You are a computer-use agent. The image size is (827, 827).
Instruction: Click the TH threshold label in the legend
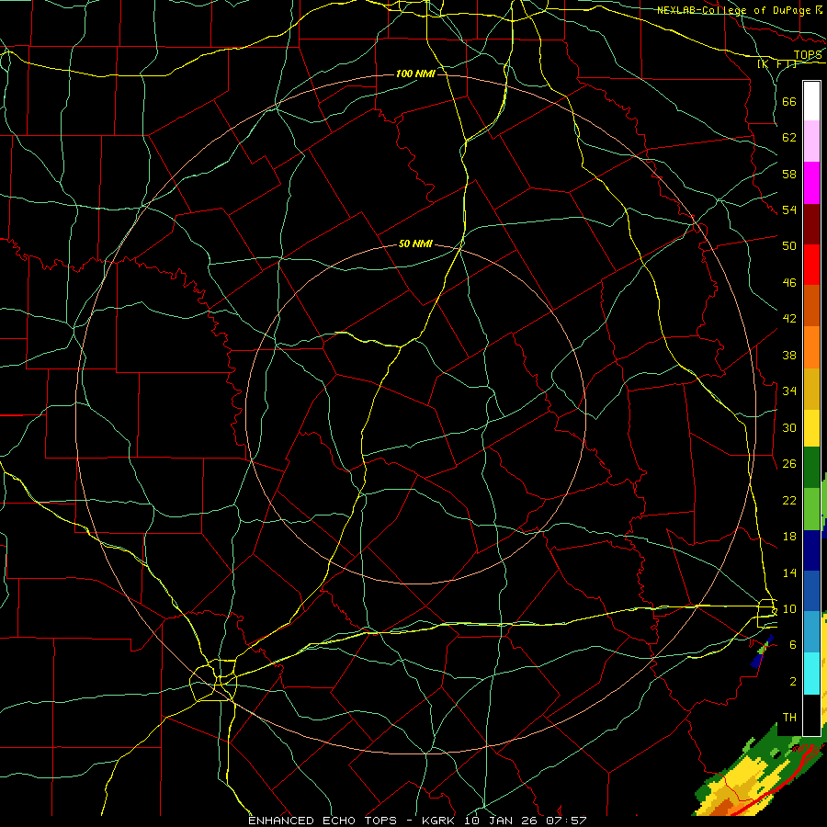click(x=789, y=718)
